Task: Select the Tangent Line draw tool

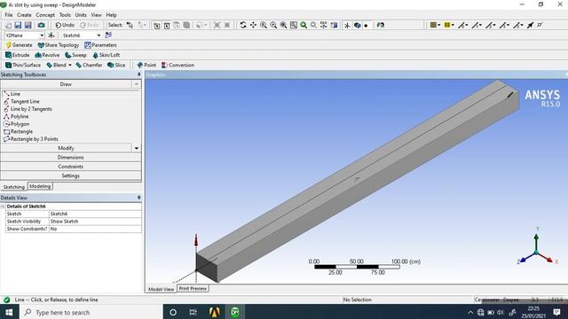Action: 21,101
